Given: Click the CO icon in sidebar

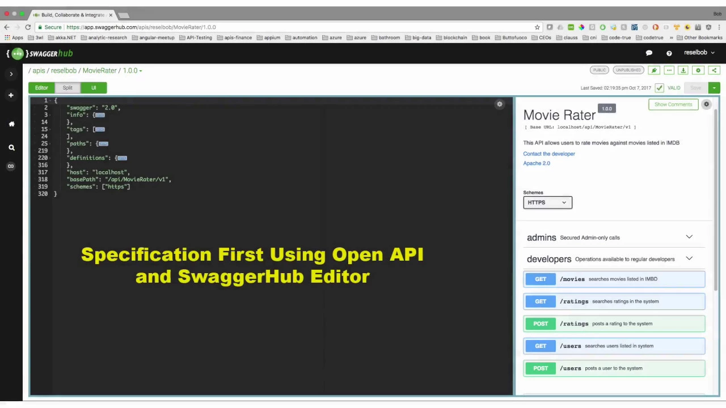Looking at the screenshot, I should [x=11, y=166].
